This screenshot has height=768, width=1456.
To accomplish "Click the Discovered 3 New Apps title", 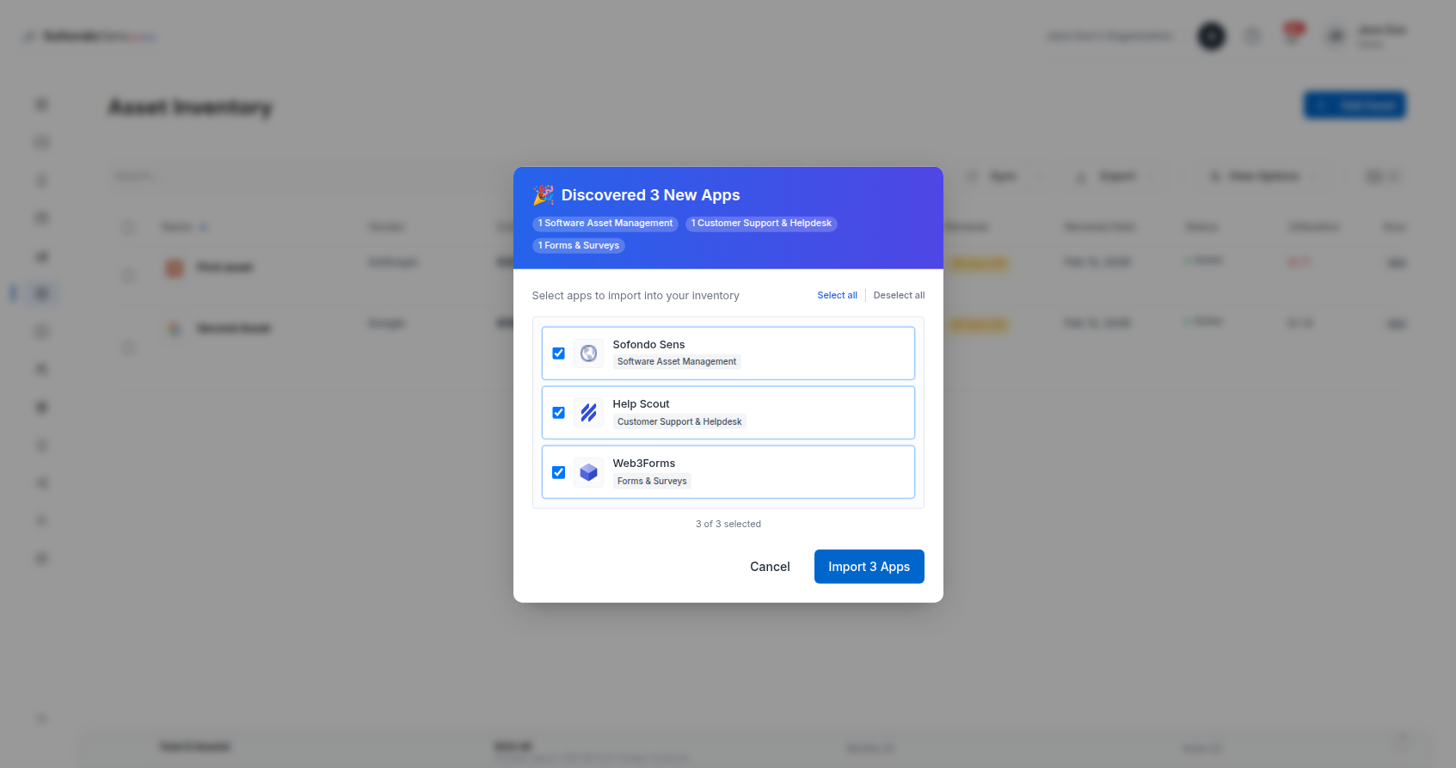I will pyautogui.click(x=650, y=195).
